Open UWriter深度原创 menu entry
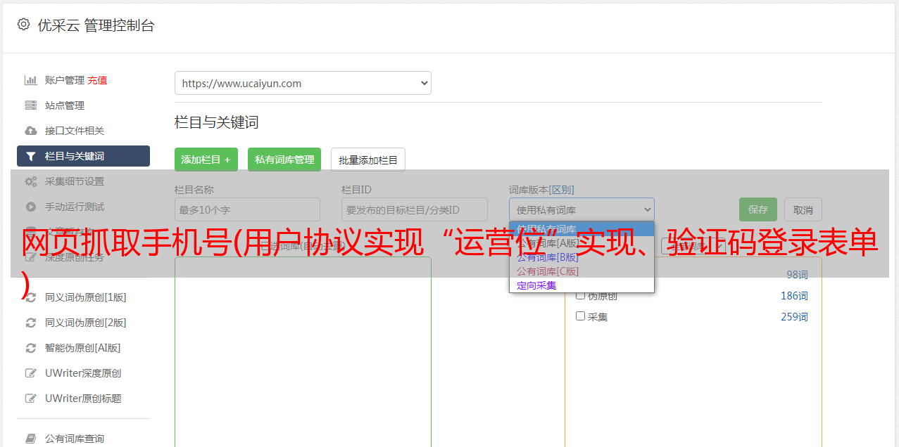The height and width of the screenshot is (447, 899). [x=83, y=373]
